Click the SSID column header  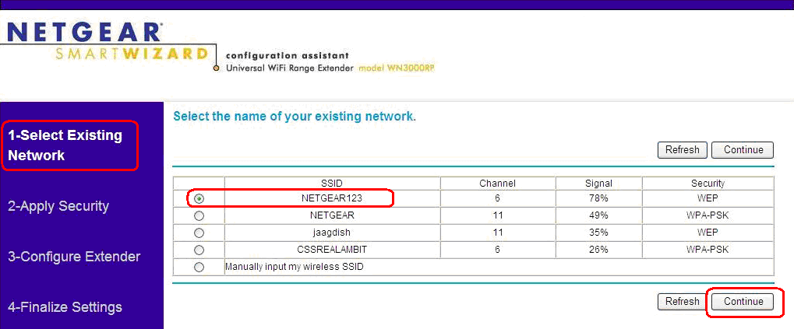[332, 184]
